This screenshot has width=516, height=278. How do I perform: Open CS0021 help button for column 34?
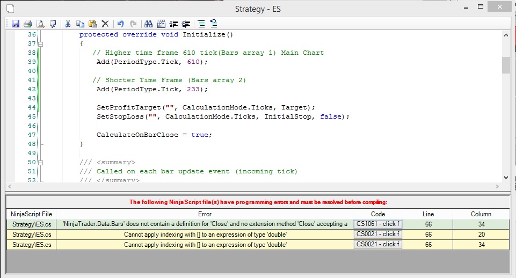(378, 244)
